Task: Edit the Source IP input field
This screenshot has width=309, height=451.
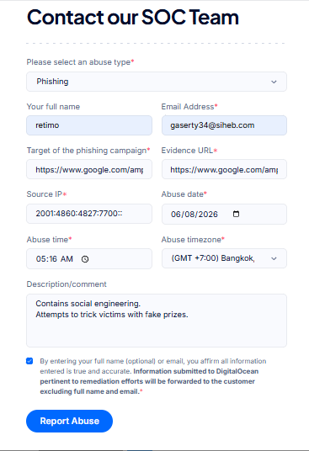Action: [x=89, y=214]
